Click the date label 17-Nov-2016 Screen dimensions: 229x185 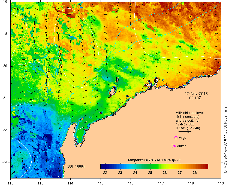pyautogui.click(x=196, y=94)
